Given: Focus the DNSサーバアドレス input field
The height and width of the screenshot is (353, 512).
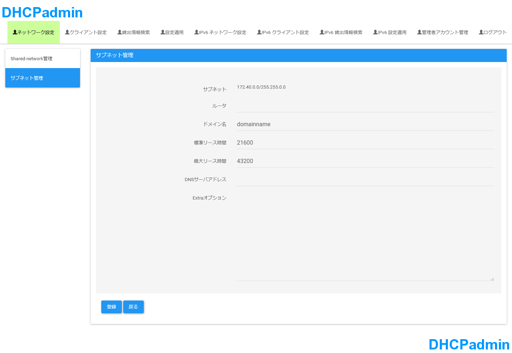Looking at the screenshot, I should coord(365,179).
